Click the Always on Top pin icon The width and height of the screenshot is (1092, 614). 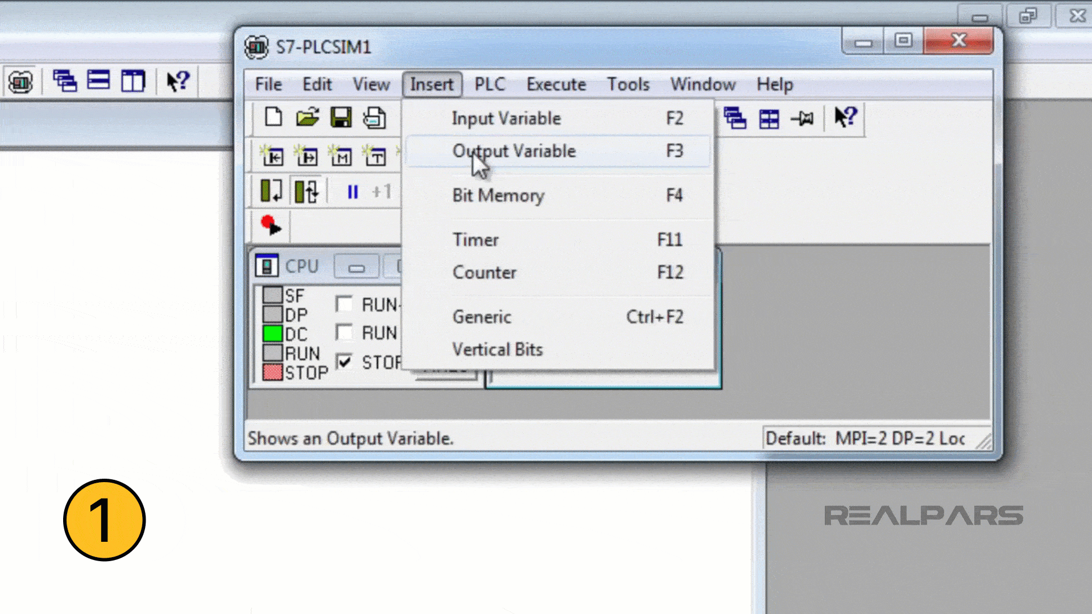[x=803, y=119]
